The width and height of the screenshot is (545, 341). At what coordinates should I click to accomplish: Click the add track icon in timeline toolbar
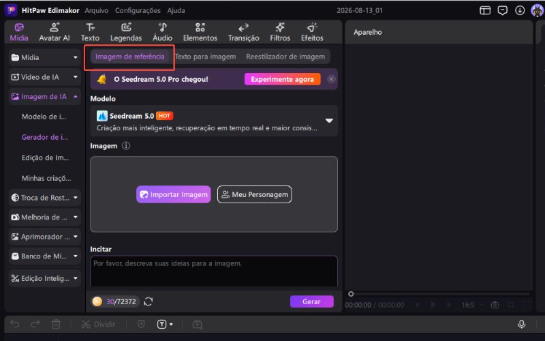pos(197,325)
